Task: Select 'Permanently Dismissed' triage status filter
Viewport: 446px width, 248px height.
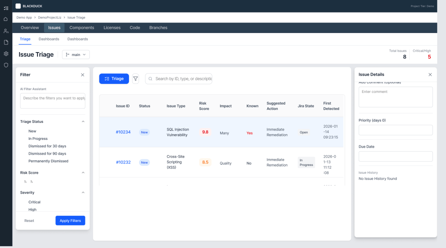Action: (48, 161)
